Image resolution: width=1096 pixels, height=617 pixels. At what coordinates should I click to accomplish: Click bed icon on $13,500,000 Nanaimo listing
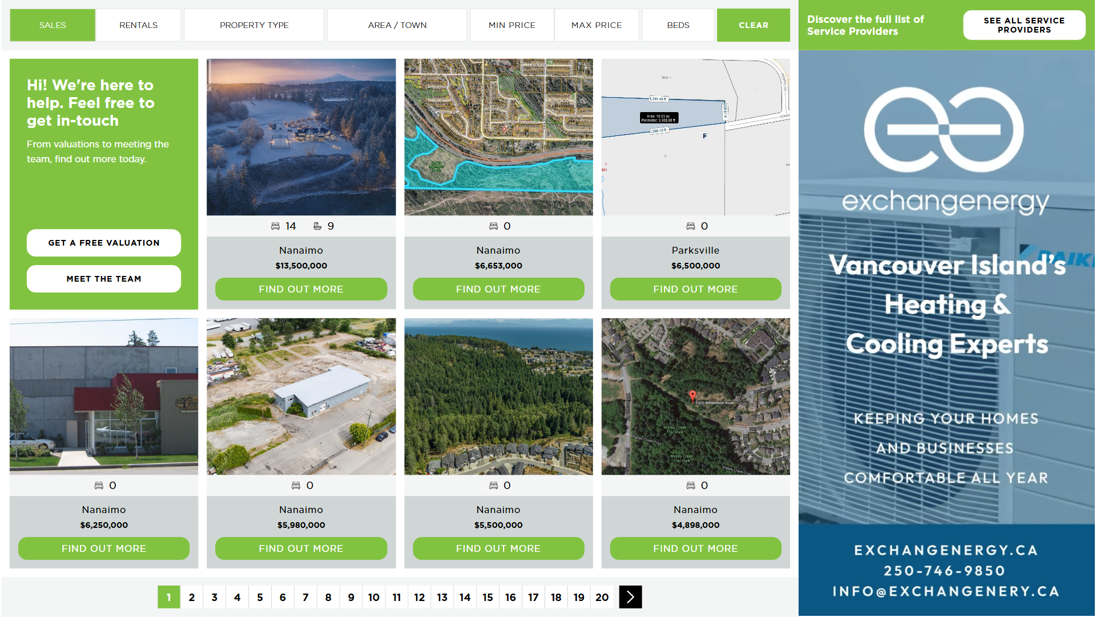tap(275, 226)
